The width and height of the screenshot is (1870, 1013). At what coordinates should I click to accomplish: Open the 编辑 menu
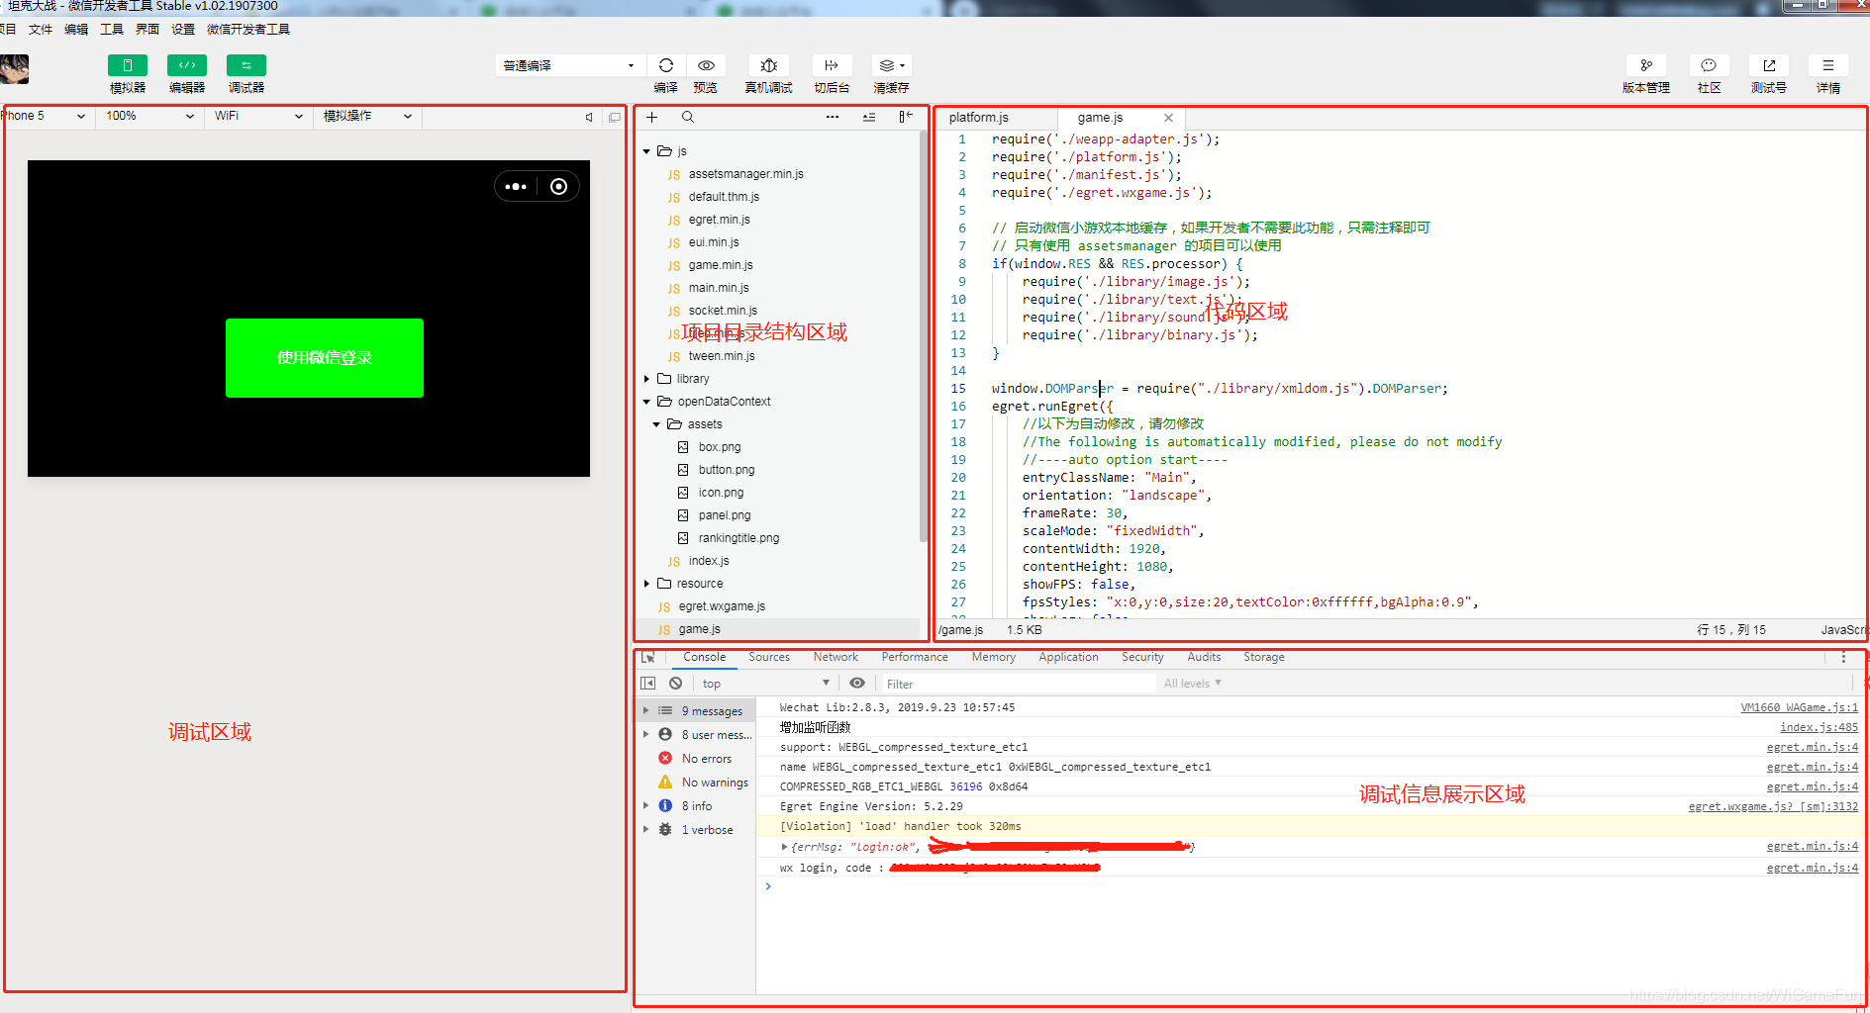click(x=76, y=29)
